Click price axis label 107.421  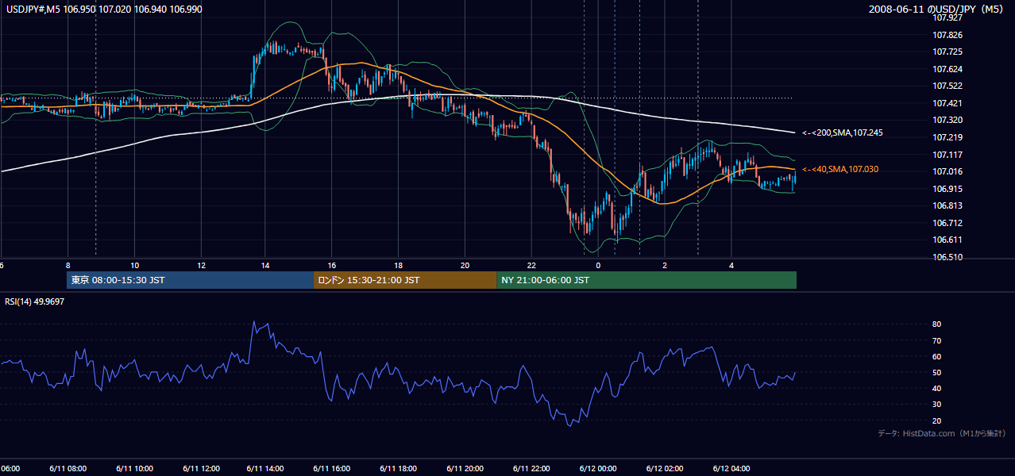coord(948,103)
